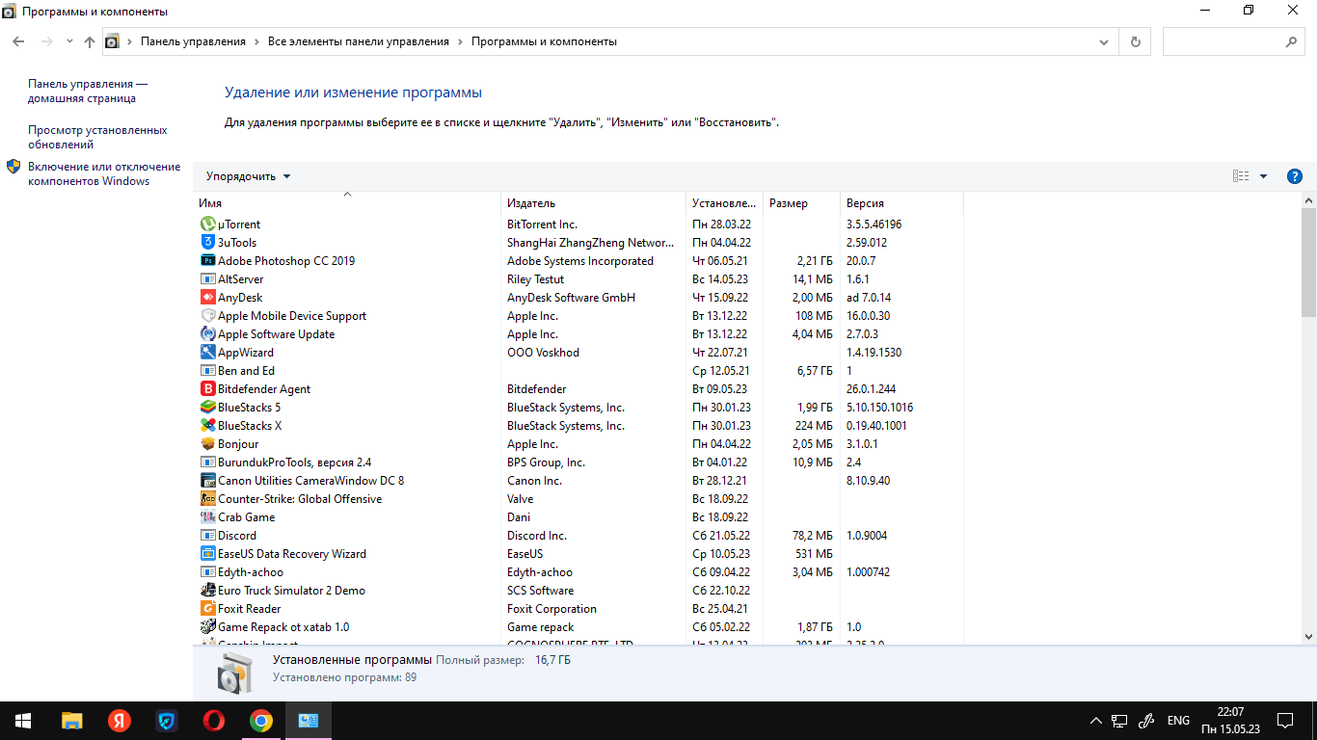Select the BlueStacks X icon
Screen dimensions: 1317x740
click(x=208, y=426)
